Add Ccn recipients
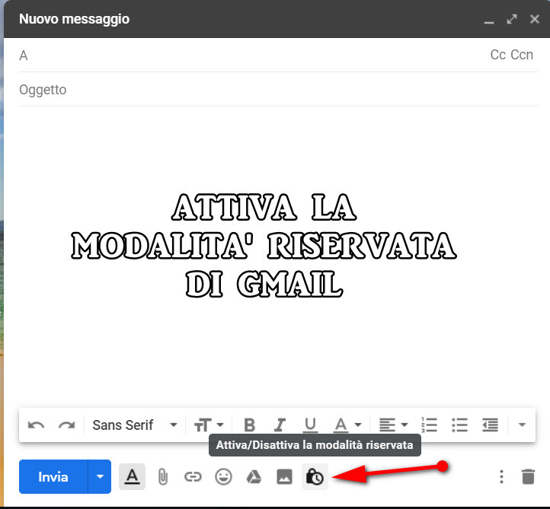550x509 pixels. (x=522, y=55)
